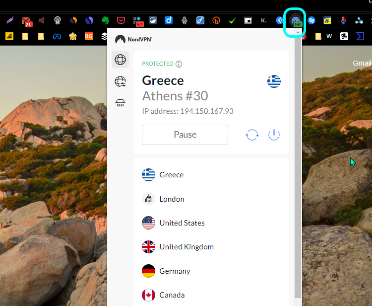Reconnect using the circular arrows icon

click(252, 135)
